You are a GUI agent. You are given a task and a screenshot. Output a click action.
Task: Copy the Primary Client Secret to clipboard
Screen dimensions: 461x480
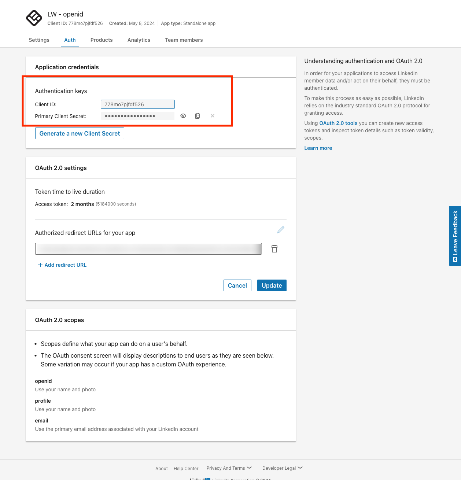click(198, 116)
